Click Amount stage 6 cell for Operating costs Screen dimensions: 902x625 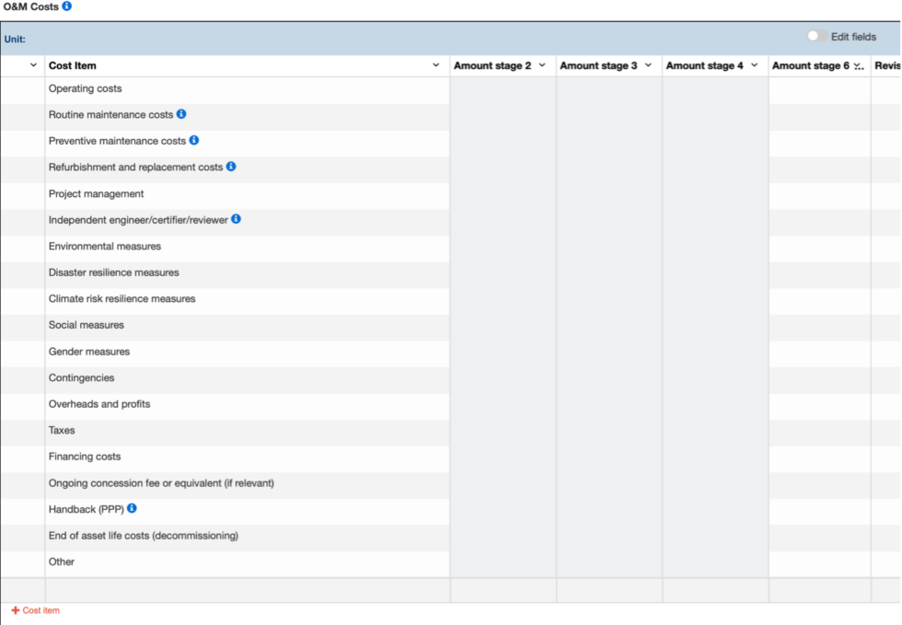pos(820,88)
